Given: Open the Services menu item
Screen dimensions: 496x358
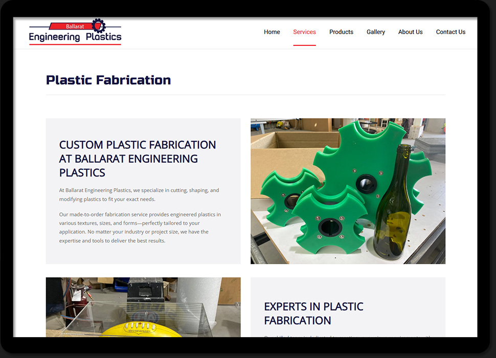Looking at the screenshot, I should tap(304, 32).
